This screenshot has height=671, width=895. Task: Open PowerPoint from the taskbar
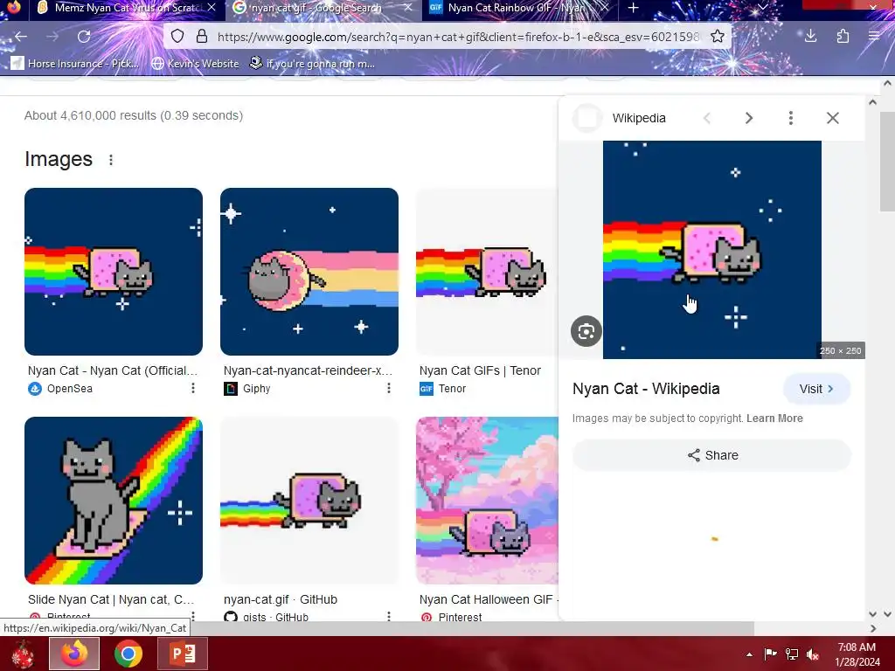[183, 654]
